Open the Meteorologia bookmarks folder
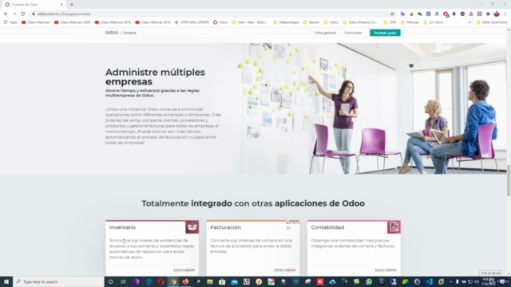The image size is (511, 287). [x=286, y=22]
